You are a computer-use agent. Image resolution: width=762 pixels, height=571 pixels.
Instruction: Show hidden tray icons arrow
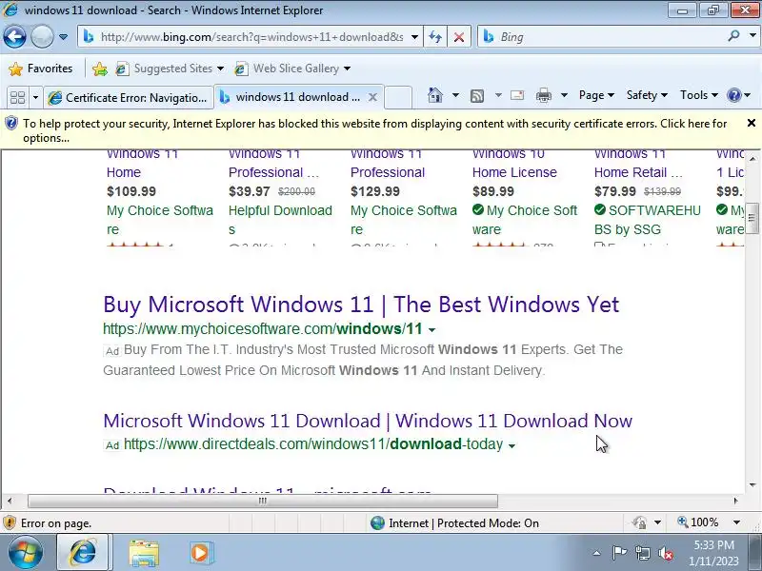point(597,553)
